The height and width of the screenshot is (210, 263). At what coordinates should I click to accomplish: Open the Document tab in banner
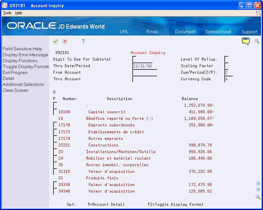pyautogui.click(x=185, y=32)
